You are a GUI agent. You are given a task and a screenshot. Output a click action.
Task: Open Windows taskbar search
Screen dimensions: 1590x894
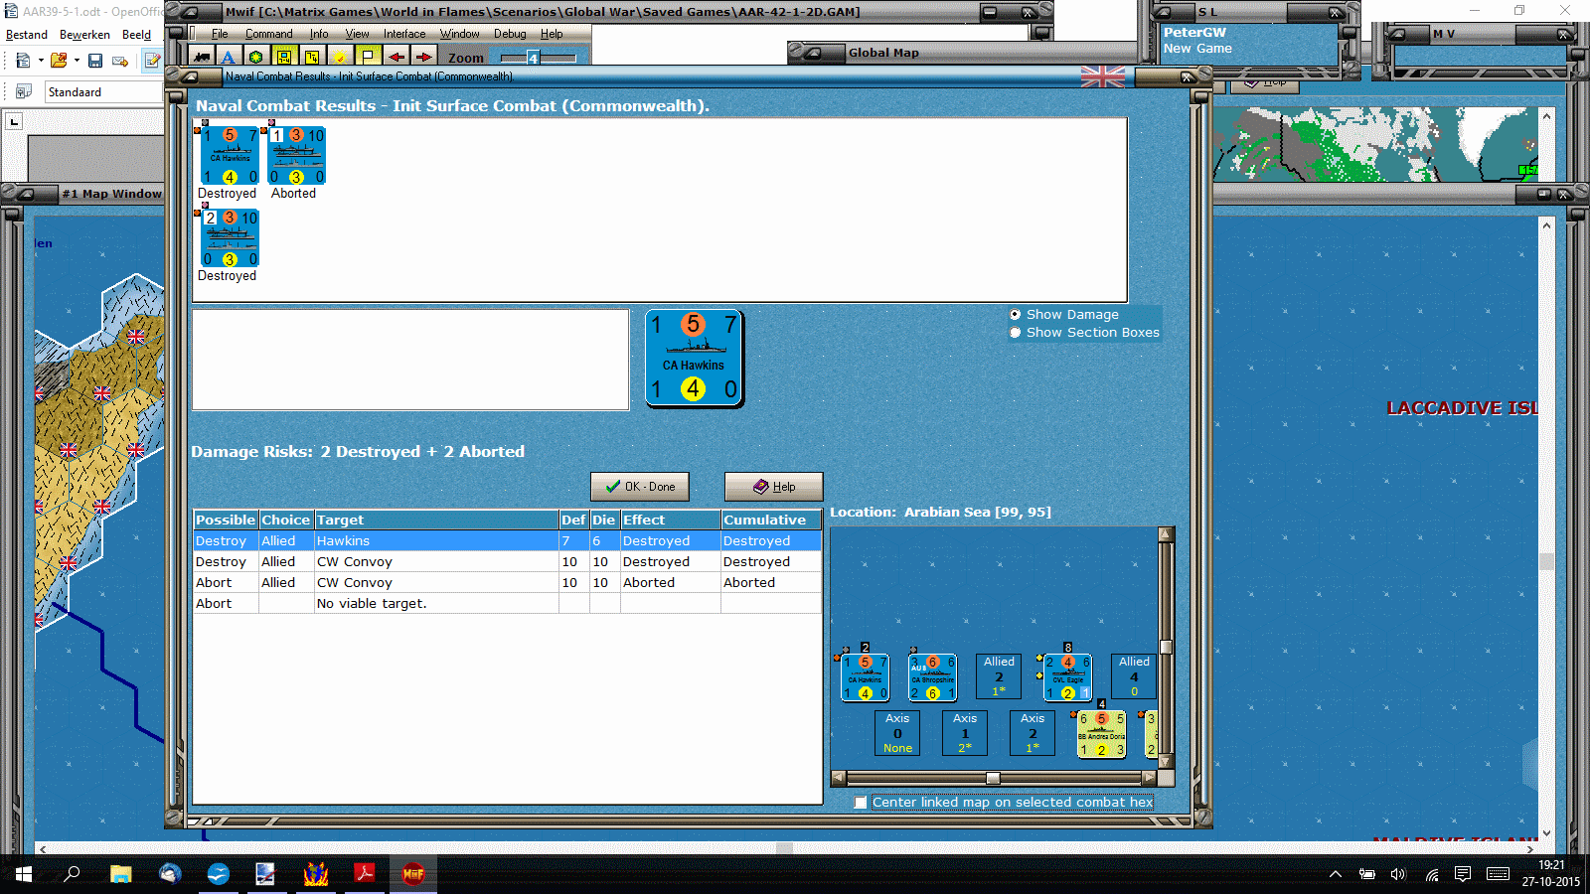click(x=72, y=874)
